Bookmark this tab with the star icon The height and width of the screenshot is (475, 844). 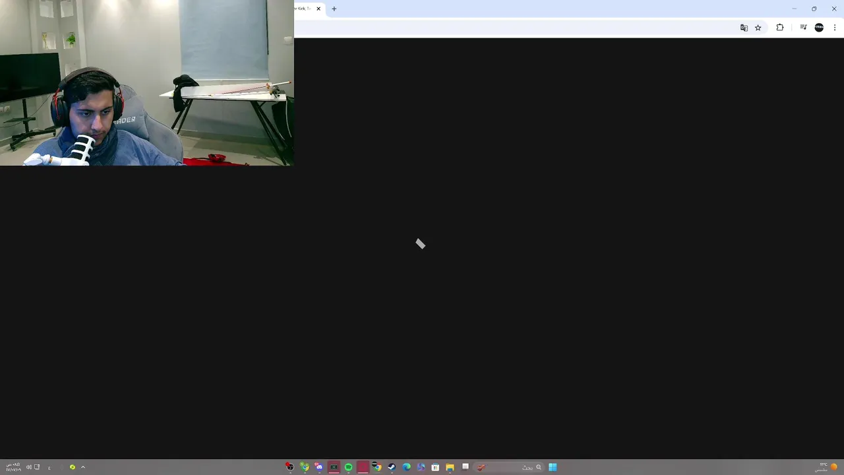[x=758, y=28]
